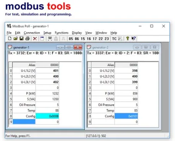This screenshot has height=141, width=175.
Task: Click value 402 in generator-1
Action: pyautogui.click(x=47, y=82)
